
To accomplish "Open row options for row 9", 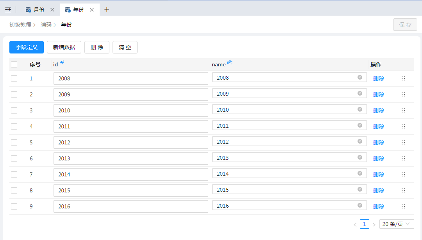I will pos(403,206).
